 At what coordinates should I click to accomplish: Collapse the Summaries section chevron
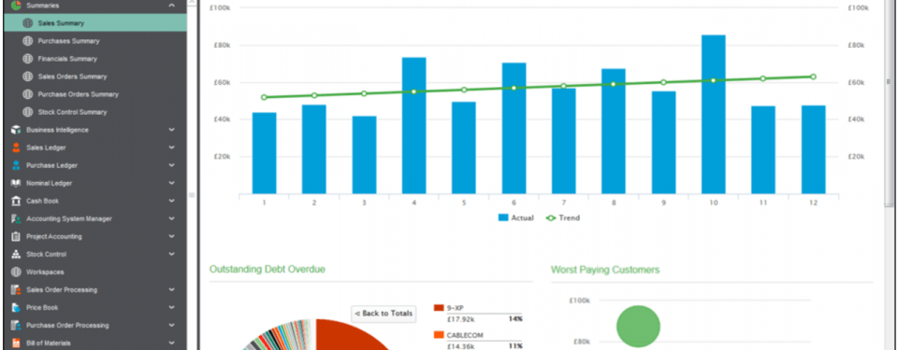(172, 6)
